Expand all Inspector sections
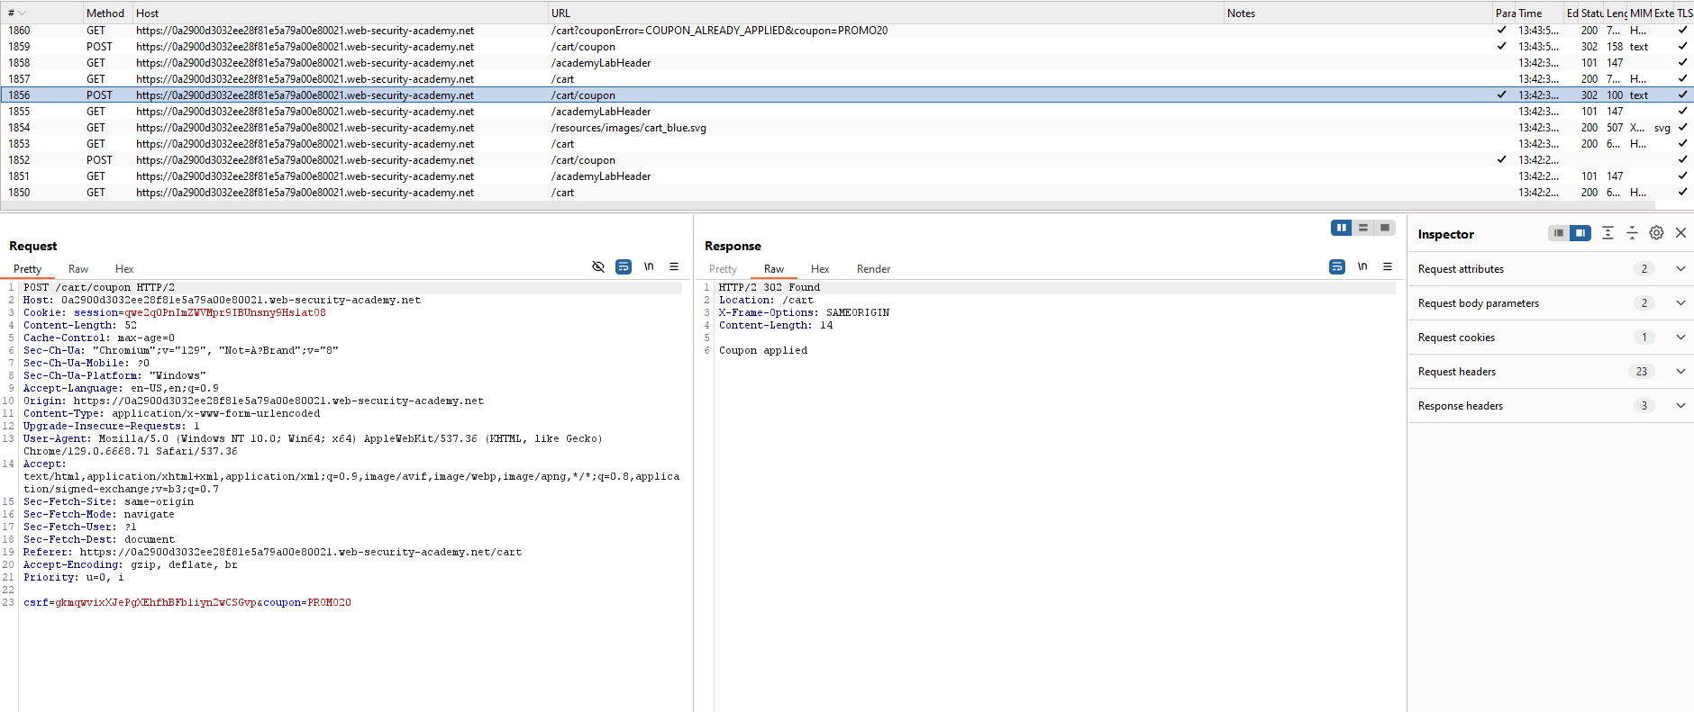Screen dimensions: 1694x712 click(1607, 233)
